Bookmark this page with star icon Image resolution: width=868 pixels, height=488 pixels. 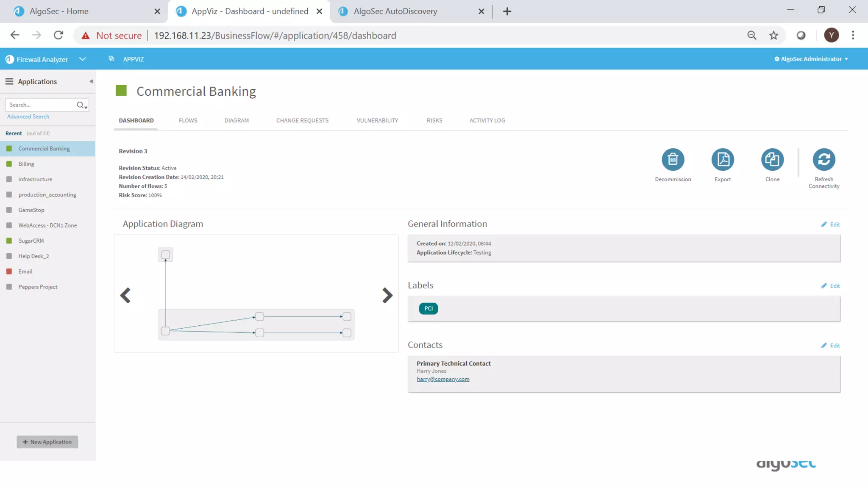tap(773, 36)
